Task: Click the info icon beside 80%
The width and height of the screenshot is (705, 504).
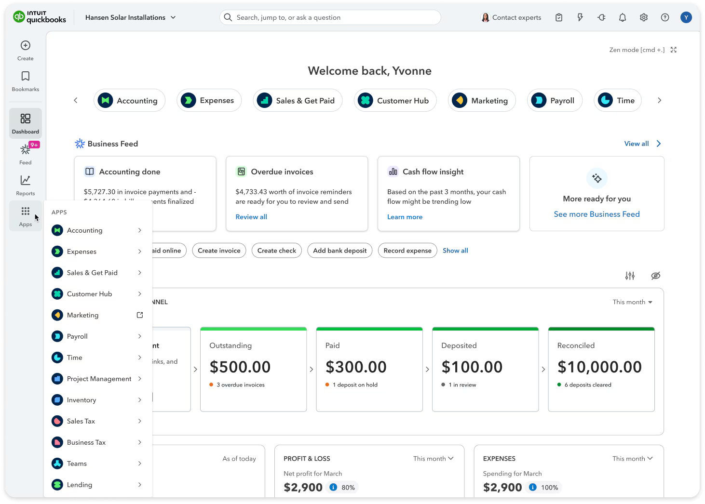Action: pyautogui.click(x=333, y=487)
